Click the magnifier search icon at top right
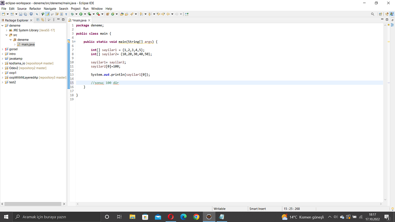Image resolution: width=395 pixels, height=222 pixels. [x=373, y=14]
